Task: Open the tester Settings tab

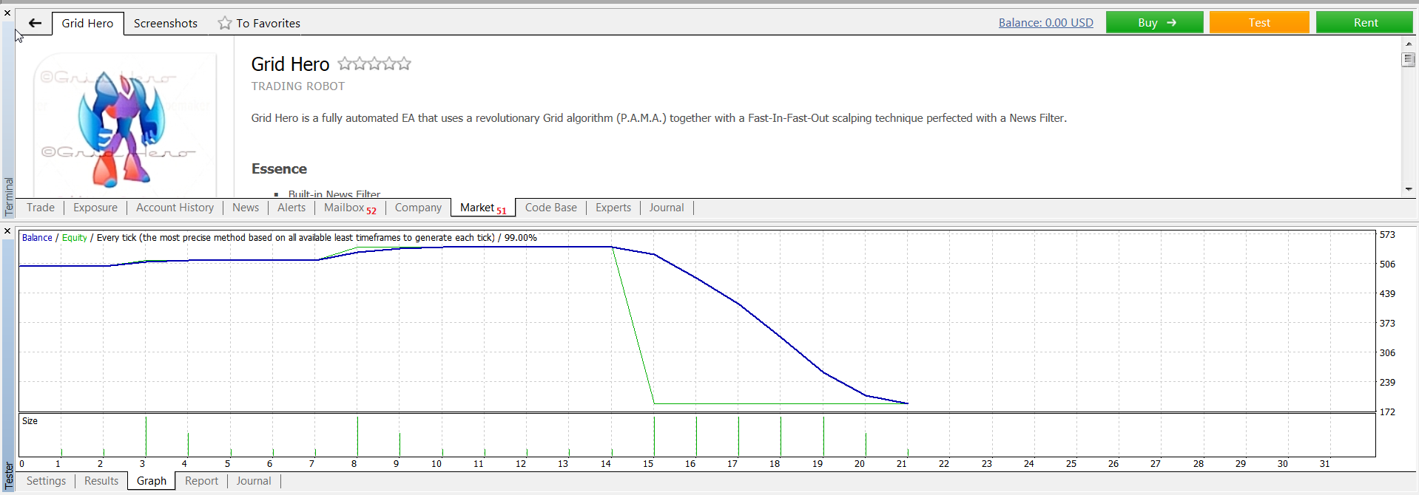Action: pos(46,481)
